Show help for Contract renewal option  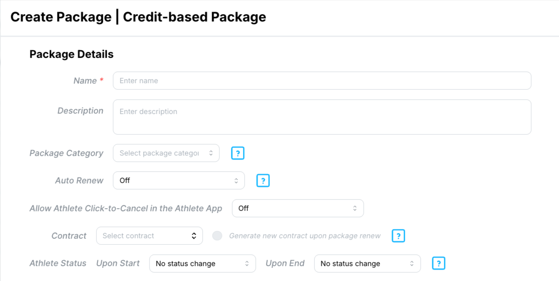pos(398,236)
